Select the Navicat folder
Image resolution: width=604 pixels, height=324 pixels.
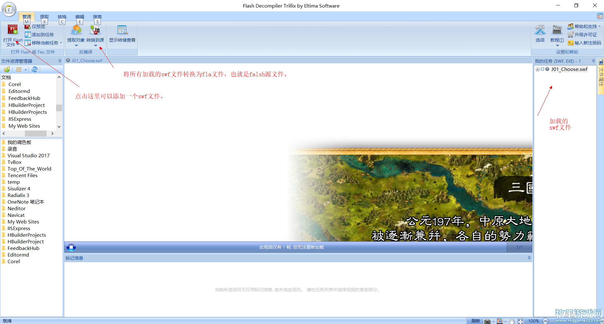click(x=16, y=215)
